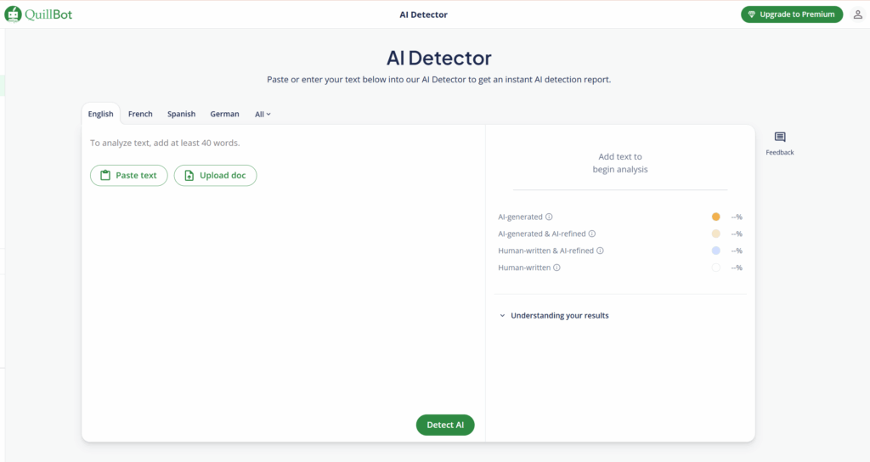Screen dimensions: 870x462
Task: Switch to the Spanish language tab
Action: (x=181, y=114)
